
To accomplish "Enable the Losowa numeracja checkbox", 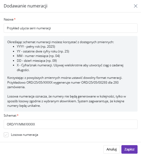I will 6,135.
